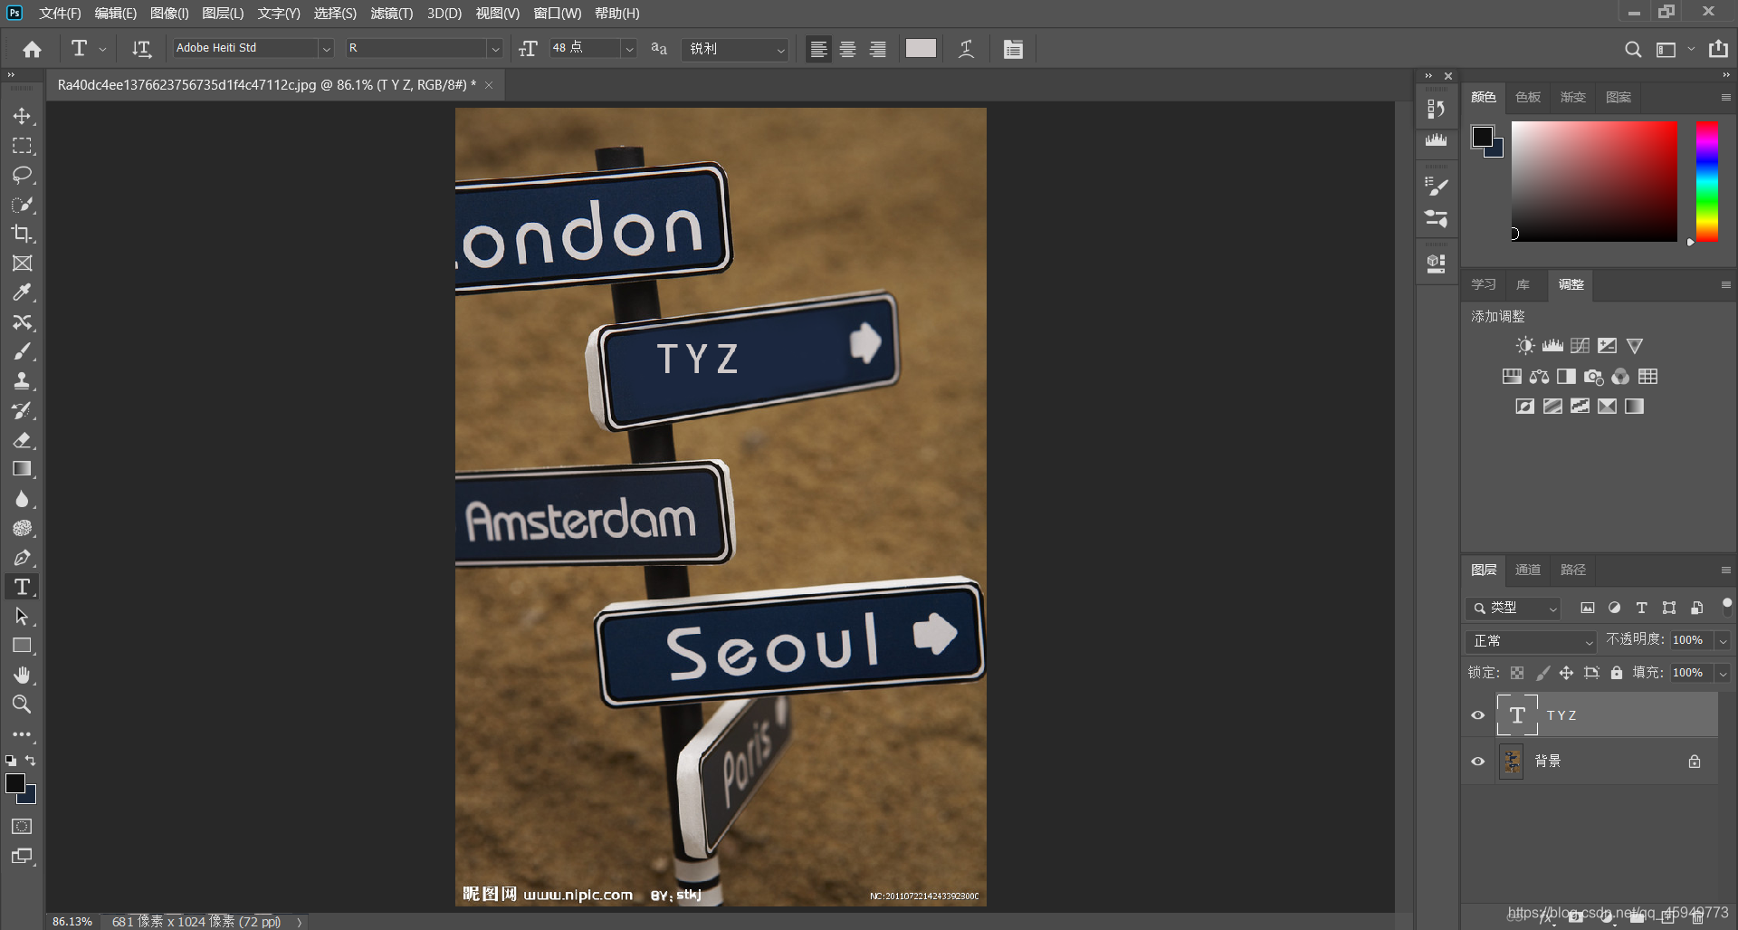Viewport: 1738px width, 930px height.
Task: Select the Blur tool
Action: 22,499
